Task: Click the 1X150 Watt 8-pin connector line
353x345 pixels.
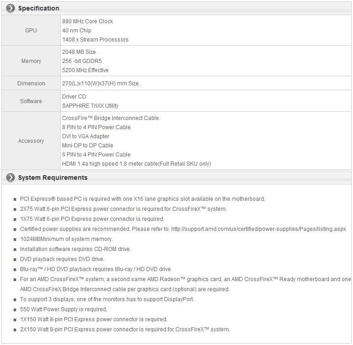Action: (94, 319)
